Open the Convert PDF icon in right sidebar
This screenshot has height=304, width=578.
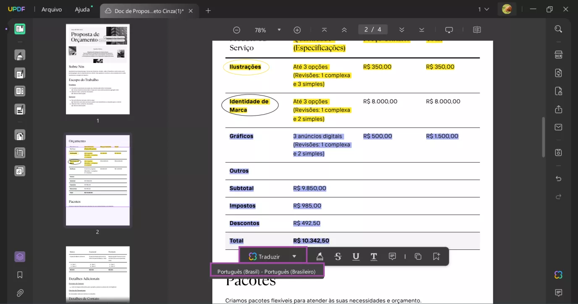[558, 73]
